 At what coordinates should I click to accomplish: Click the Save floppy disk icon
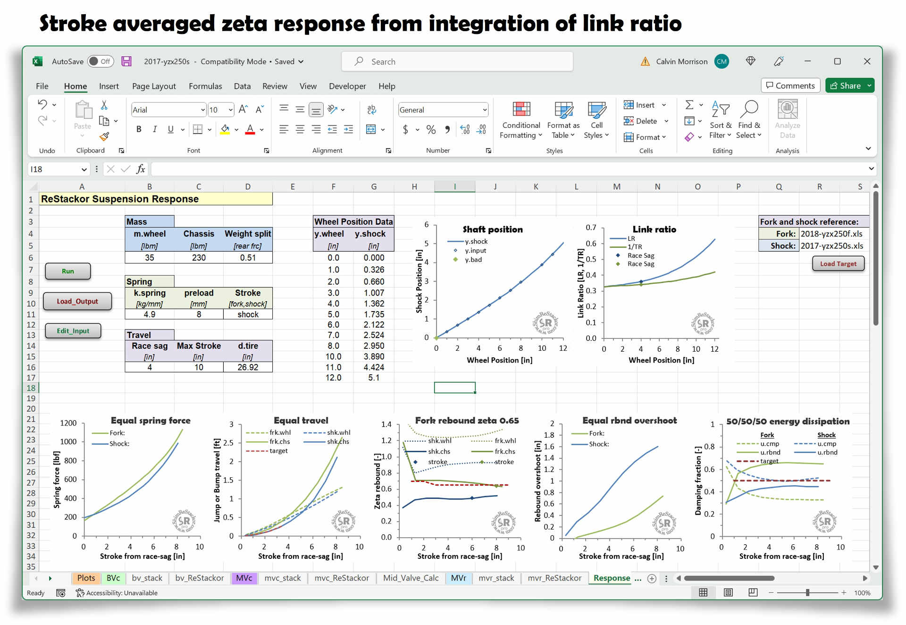coord(126,61)
